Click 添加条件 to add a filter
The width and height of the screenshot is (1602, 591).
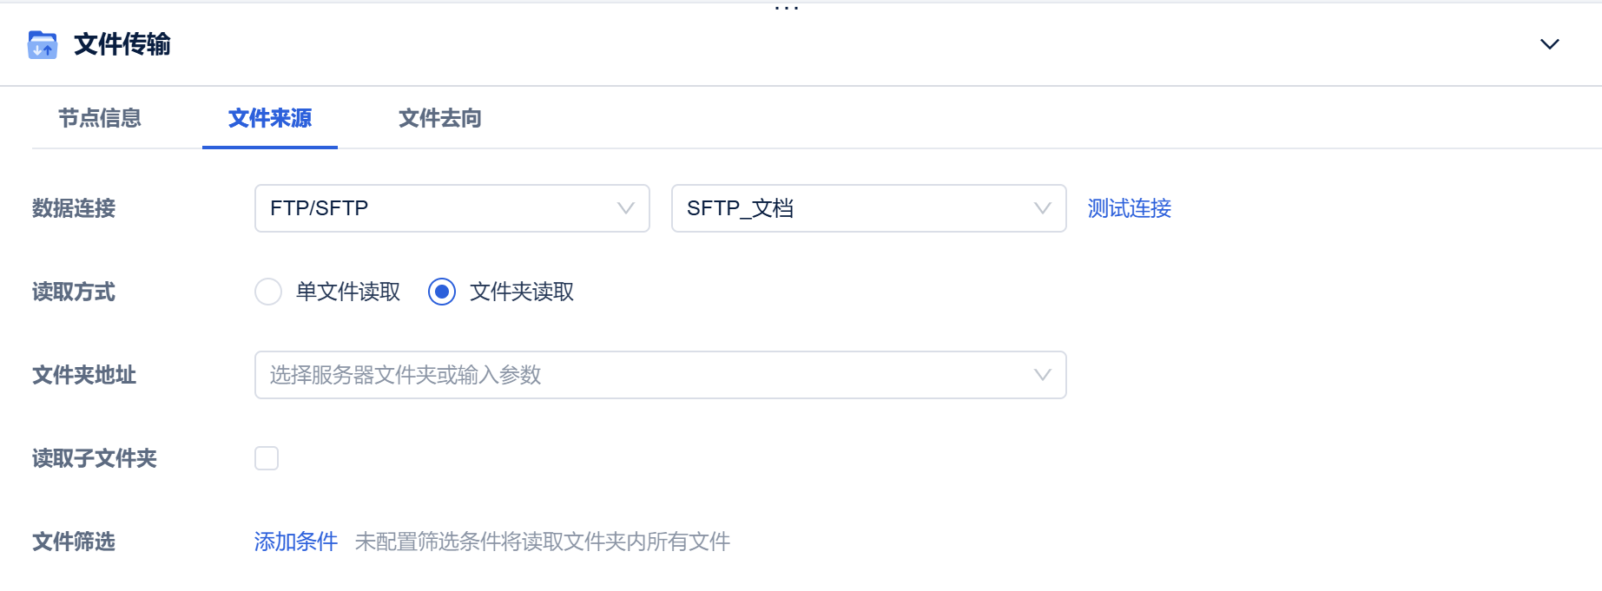point(296,542)
